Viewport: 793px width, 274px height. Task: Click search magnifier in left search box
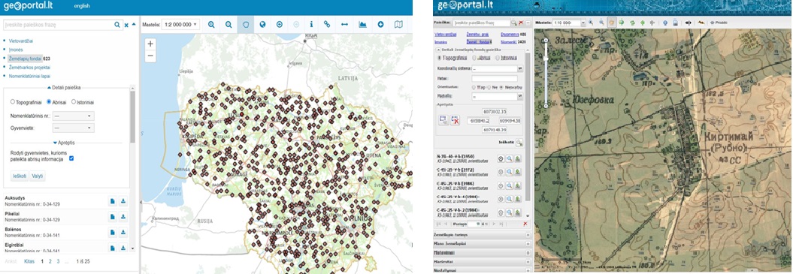117,24
